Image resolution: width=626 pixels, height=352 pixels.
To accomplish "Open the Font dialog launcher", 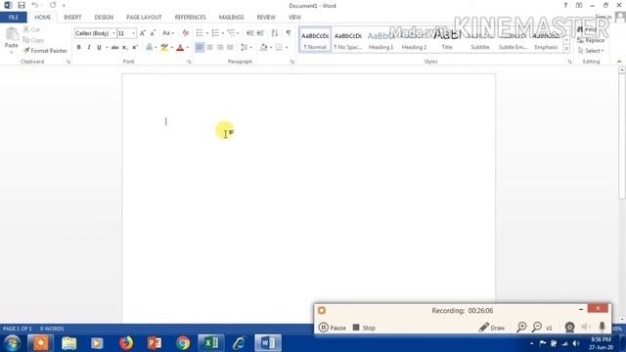I will click(189, 62).
